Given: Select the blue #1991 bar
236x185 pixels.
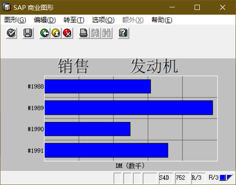Looking at the screenshot, I should tap(106, 151).
